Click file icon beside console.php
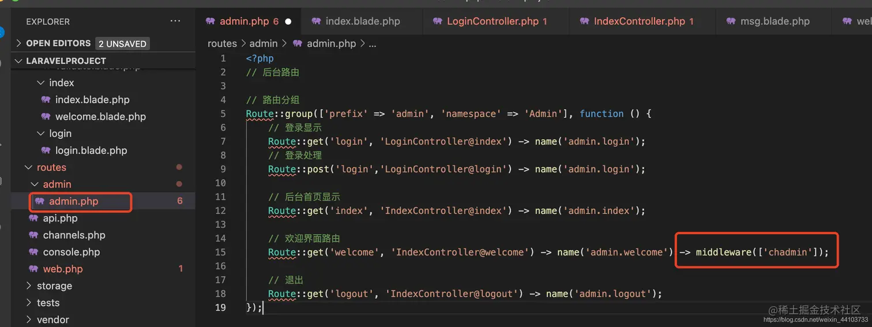Viewport: 872px width, 327px height. [x=33, y=252]
